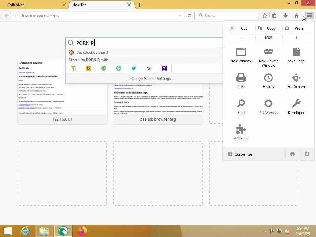This screenshot has width=316, height=237.
Task: Open the 192.168.1.1 thumbnail tile
Action: [x=62, y=91]
